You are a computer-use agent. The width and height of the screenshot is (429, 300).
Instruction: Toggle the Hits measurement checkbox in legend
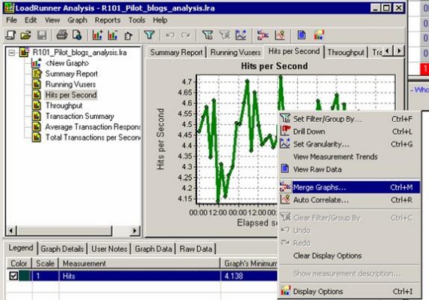tap(14, 276)
